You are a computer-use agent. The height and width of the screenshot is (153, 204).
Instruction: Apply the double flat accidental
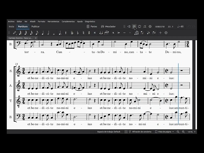72,33
